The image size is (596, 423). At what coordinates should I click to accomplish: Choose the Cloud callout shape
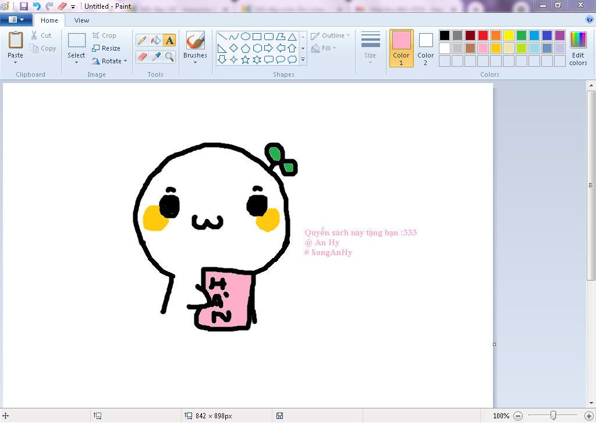[292, 60]
